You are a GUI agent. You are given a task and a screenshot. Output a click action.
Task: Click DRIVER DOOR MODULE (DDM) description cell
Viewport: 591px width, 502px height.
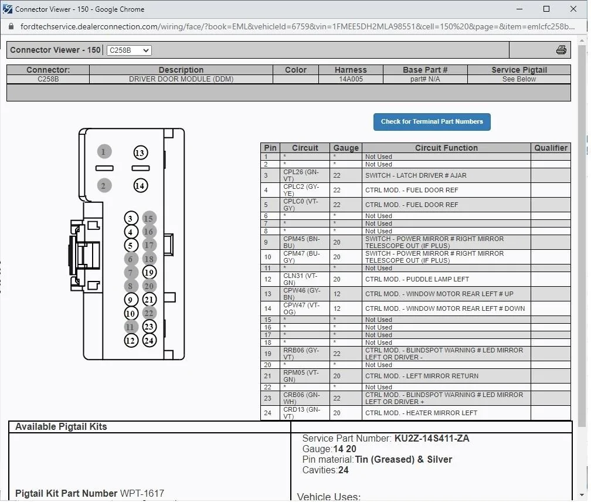[x=181, y=79]
